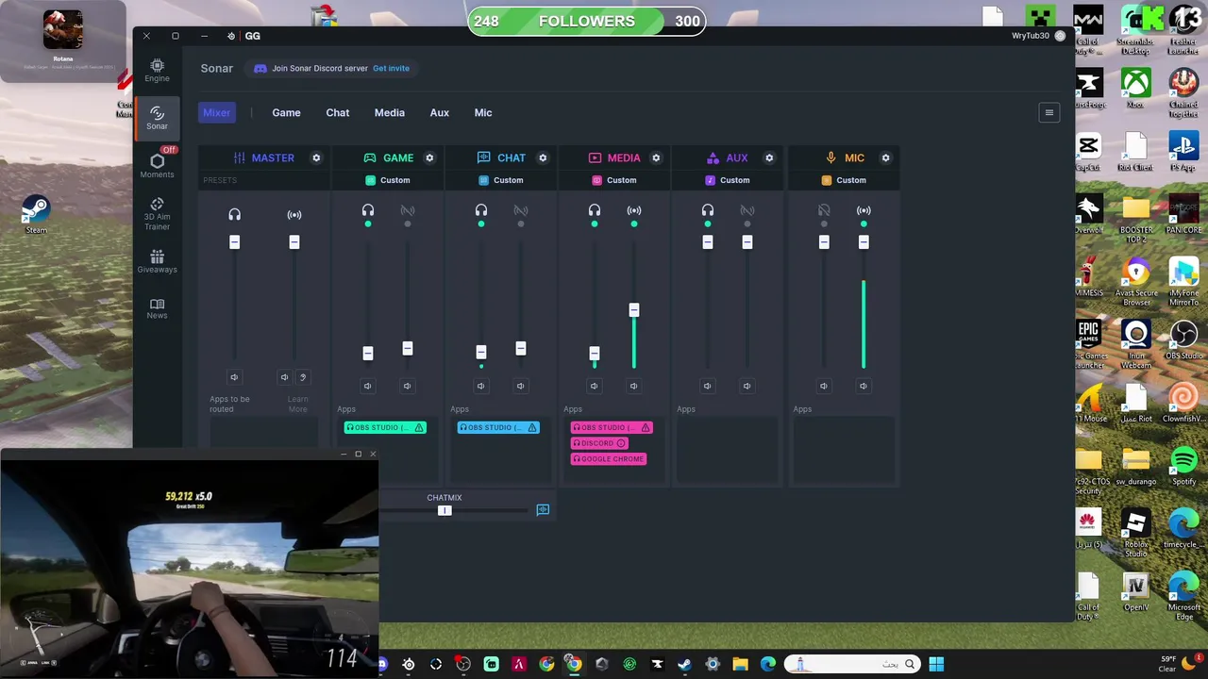Switch to the Chat tab
Viewport: 1208px width, 679px height.
337,112
